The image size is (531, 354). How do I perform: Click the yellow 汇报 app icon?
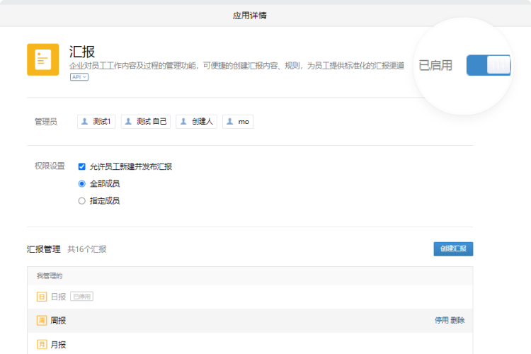[x=42, y=59]
